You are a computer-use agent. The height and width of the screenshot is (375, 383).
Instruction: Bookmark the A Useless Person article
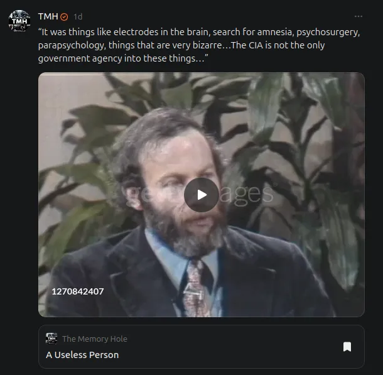pos(347,346)
